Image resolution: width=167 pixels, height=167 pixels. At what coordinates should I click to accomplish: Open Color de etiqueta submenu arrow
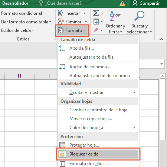pos(134,128)
